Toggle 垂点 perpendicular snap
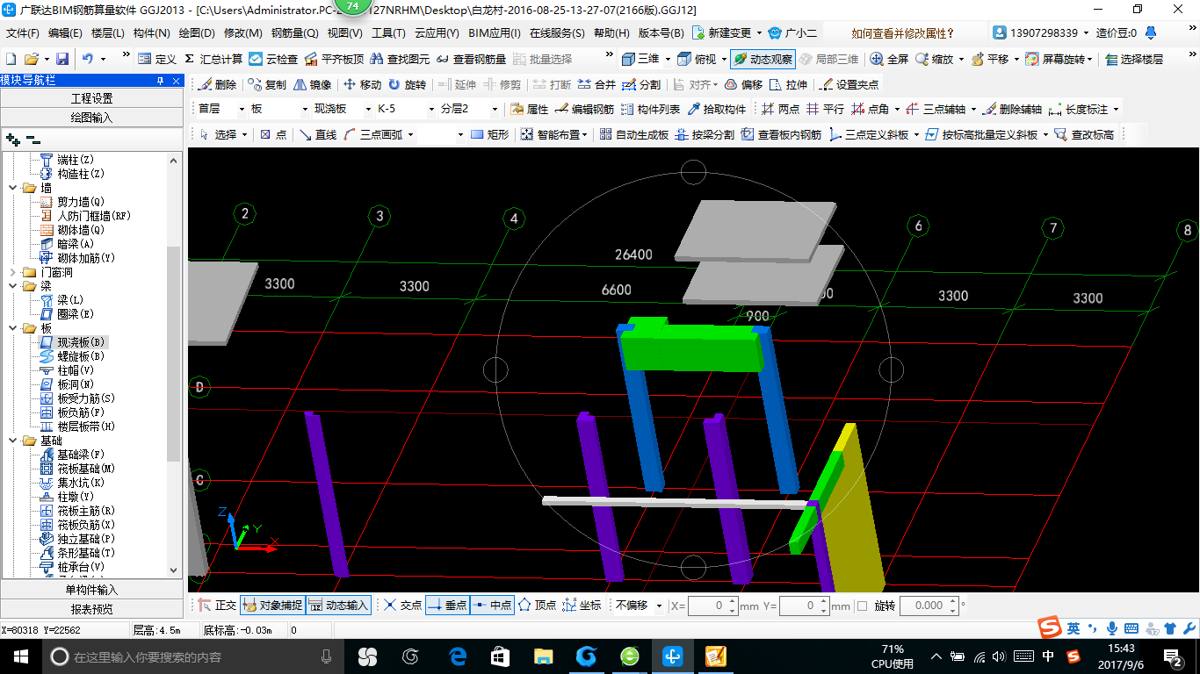This screenshot has height=674, width=1200. pos(447,605)
